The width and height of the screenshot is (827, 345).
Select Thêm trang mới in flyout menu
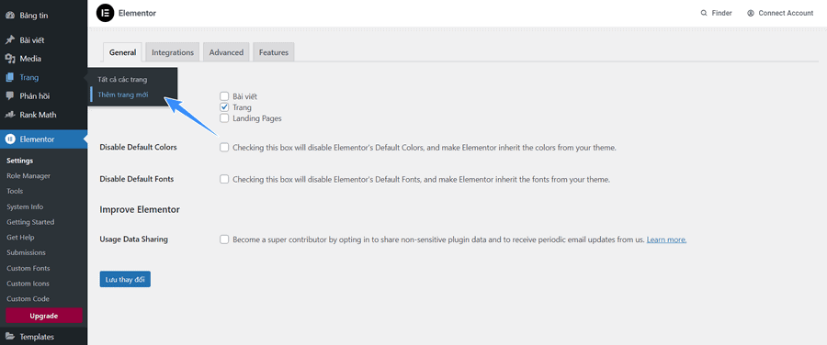click(123, 95)
